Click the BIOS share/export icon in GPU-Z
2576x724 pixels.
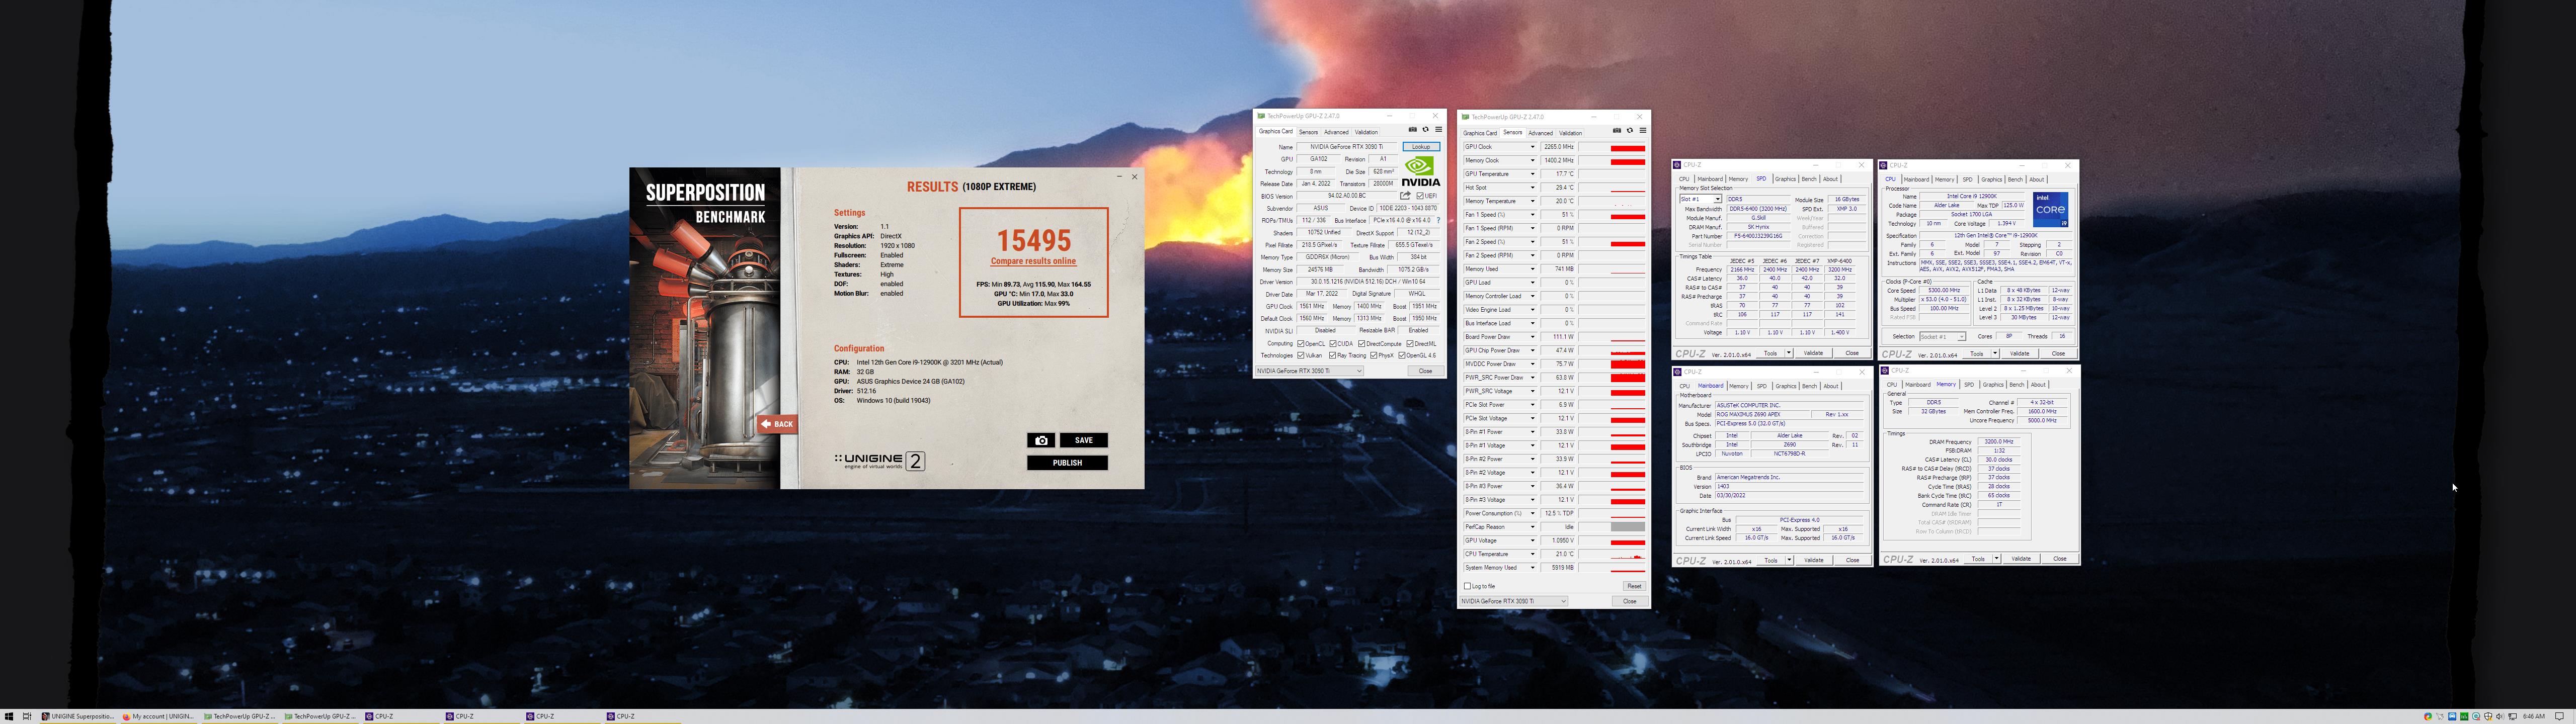coord(1405,196)
